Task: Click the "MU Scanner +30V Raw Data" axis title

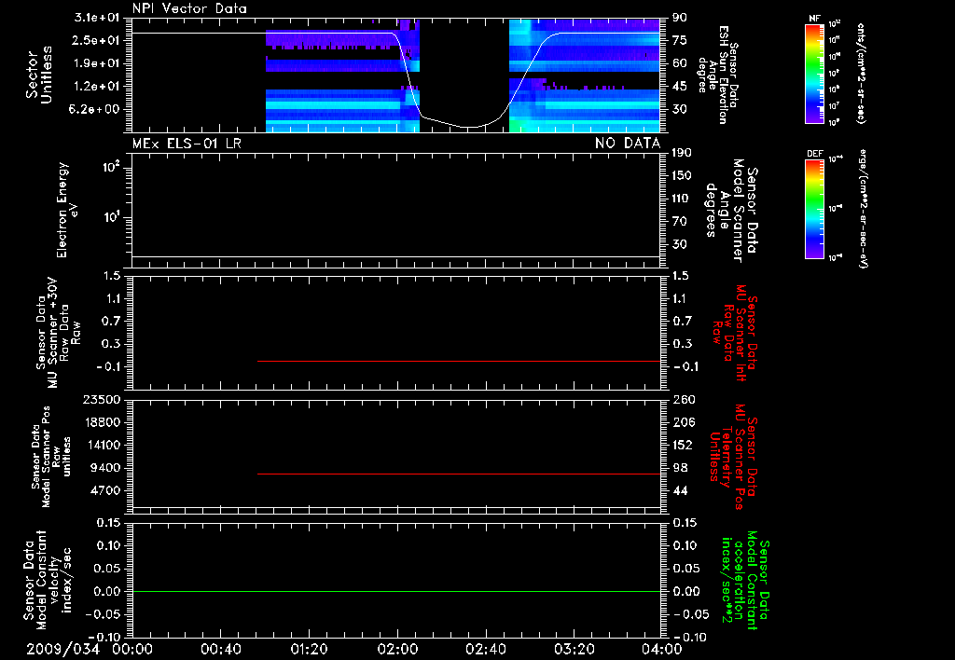Action: pos(58,333)
